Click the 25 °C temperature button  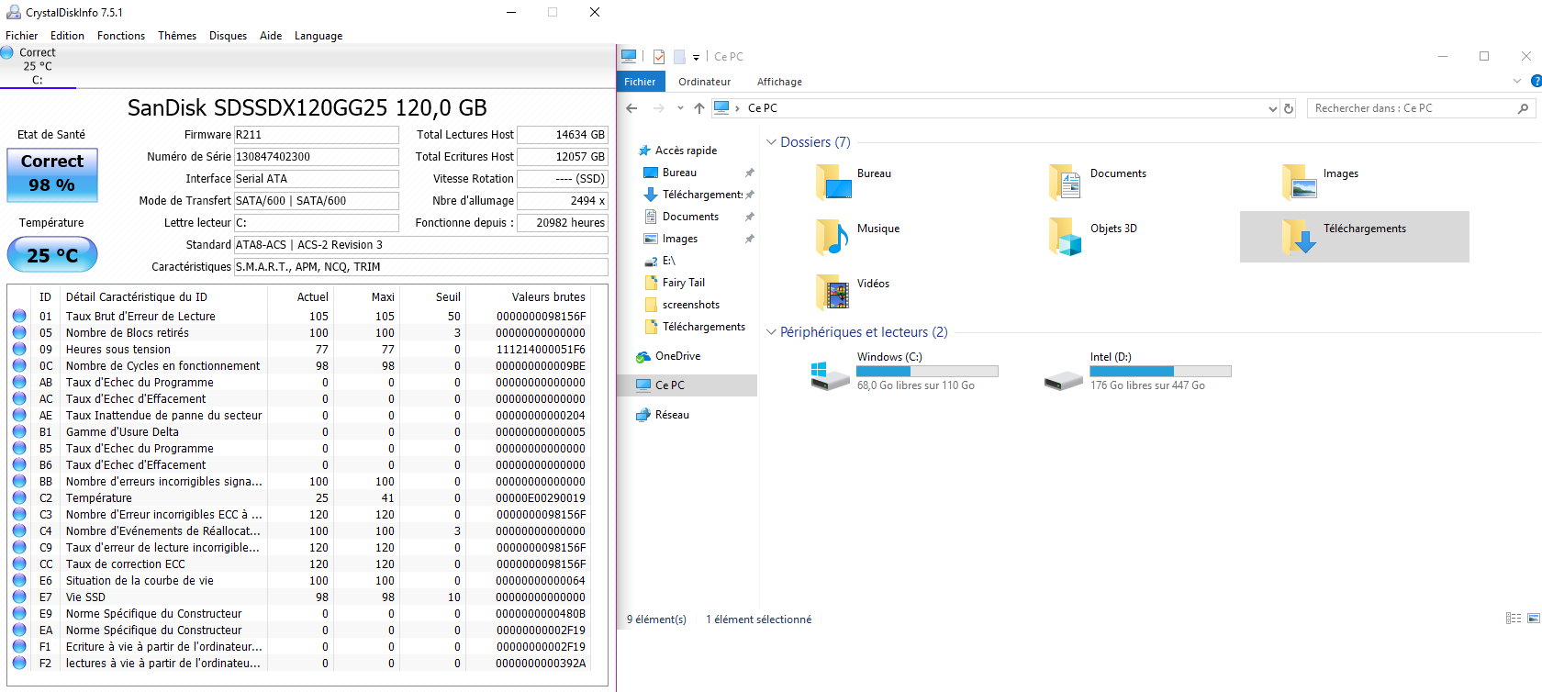coord(52,255)
